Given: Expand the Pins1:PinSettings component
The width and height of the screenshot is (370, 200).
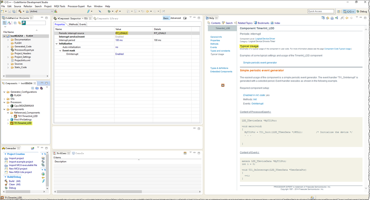Looking at the screenshot, I should pyautogui.click(x=8, y=120).
